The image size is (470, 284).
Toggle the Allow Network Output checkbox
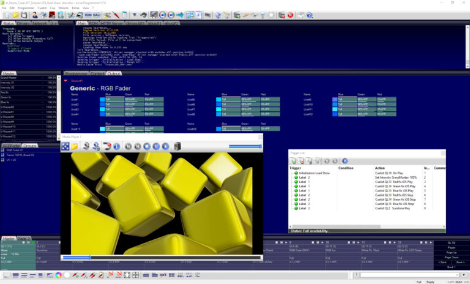pyautogui.click(x=10, y=41)
